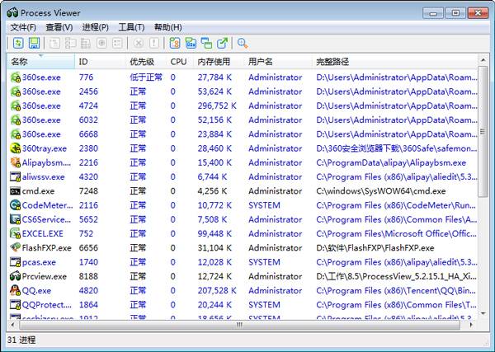Image resolution: width=495 pixels, height=352 pixels.
Task: Sort by the 完整路径 column header
Action: pyautogui.click(x=394, y=62)
